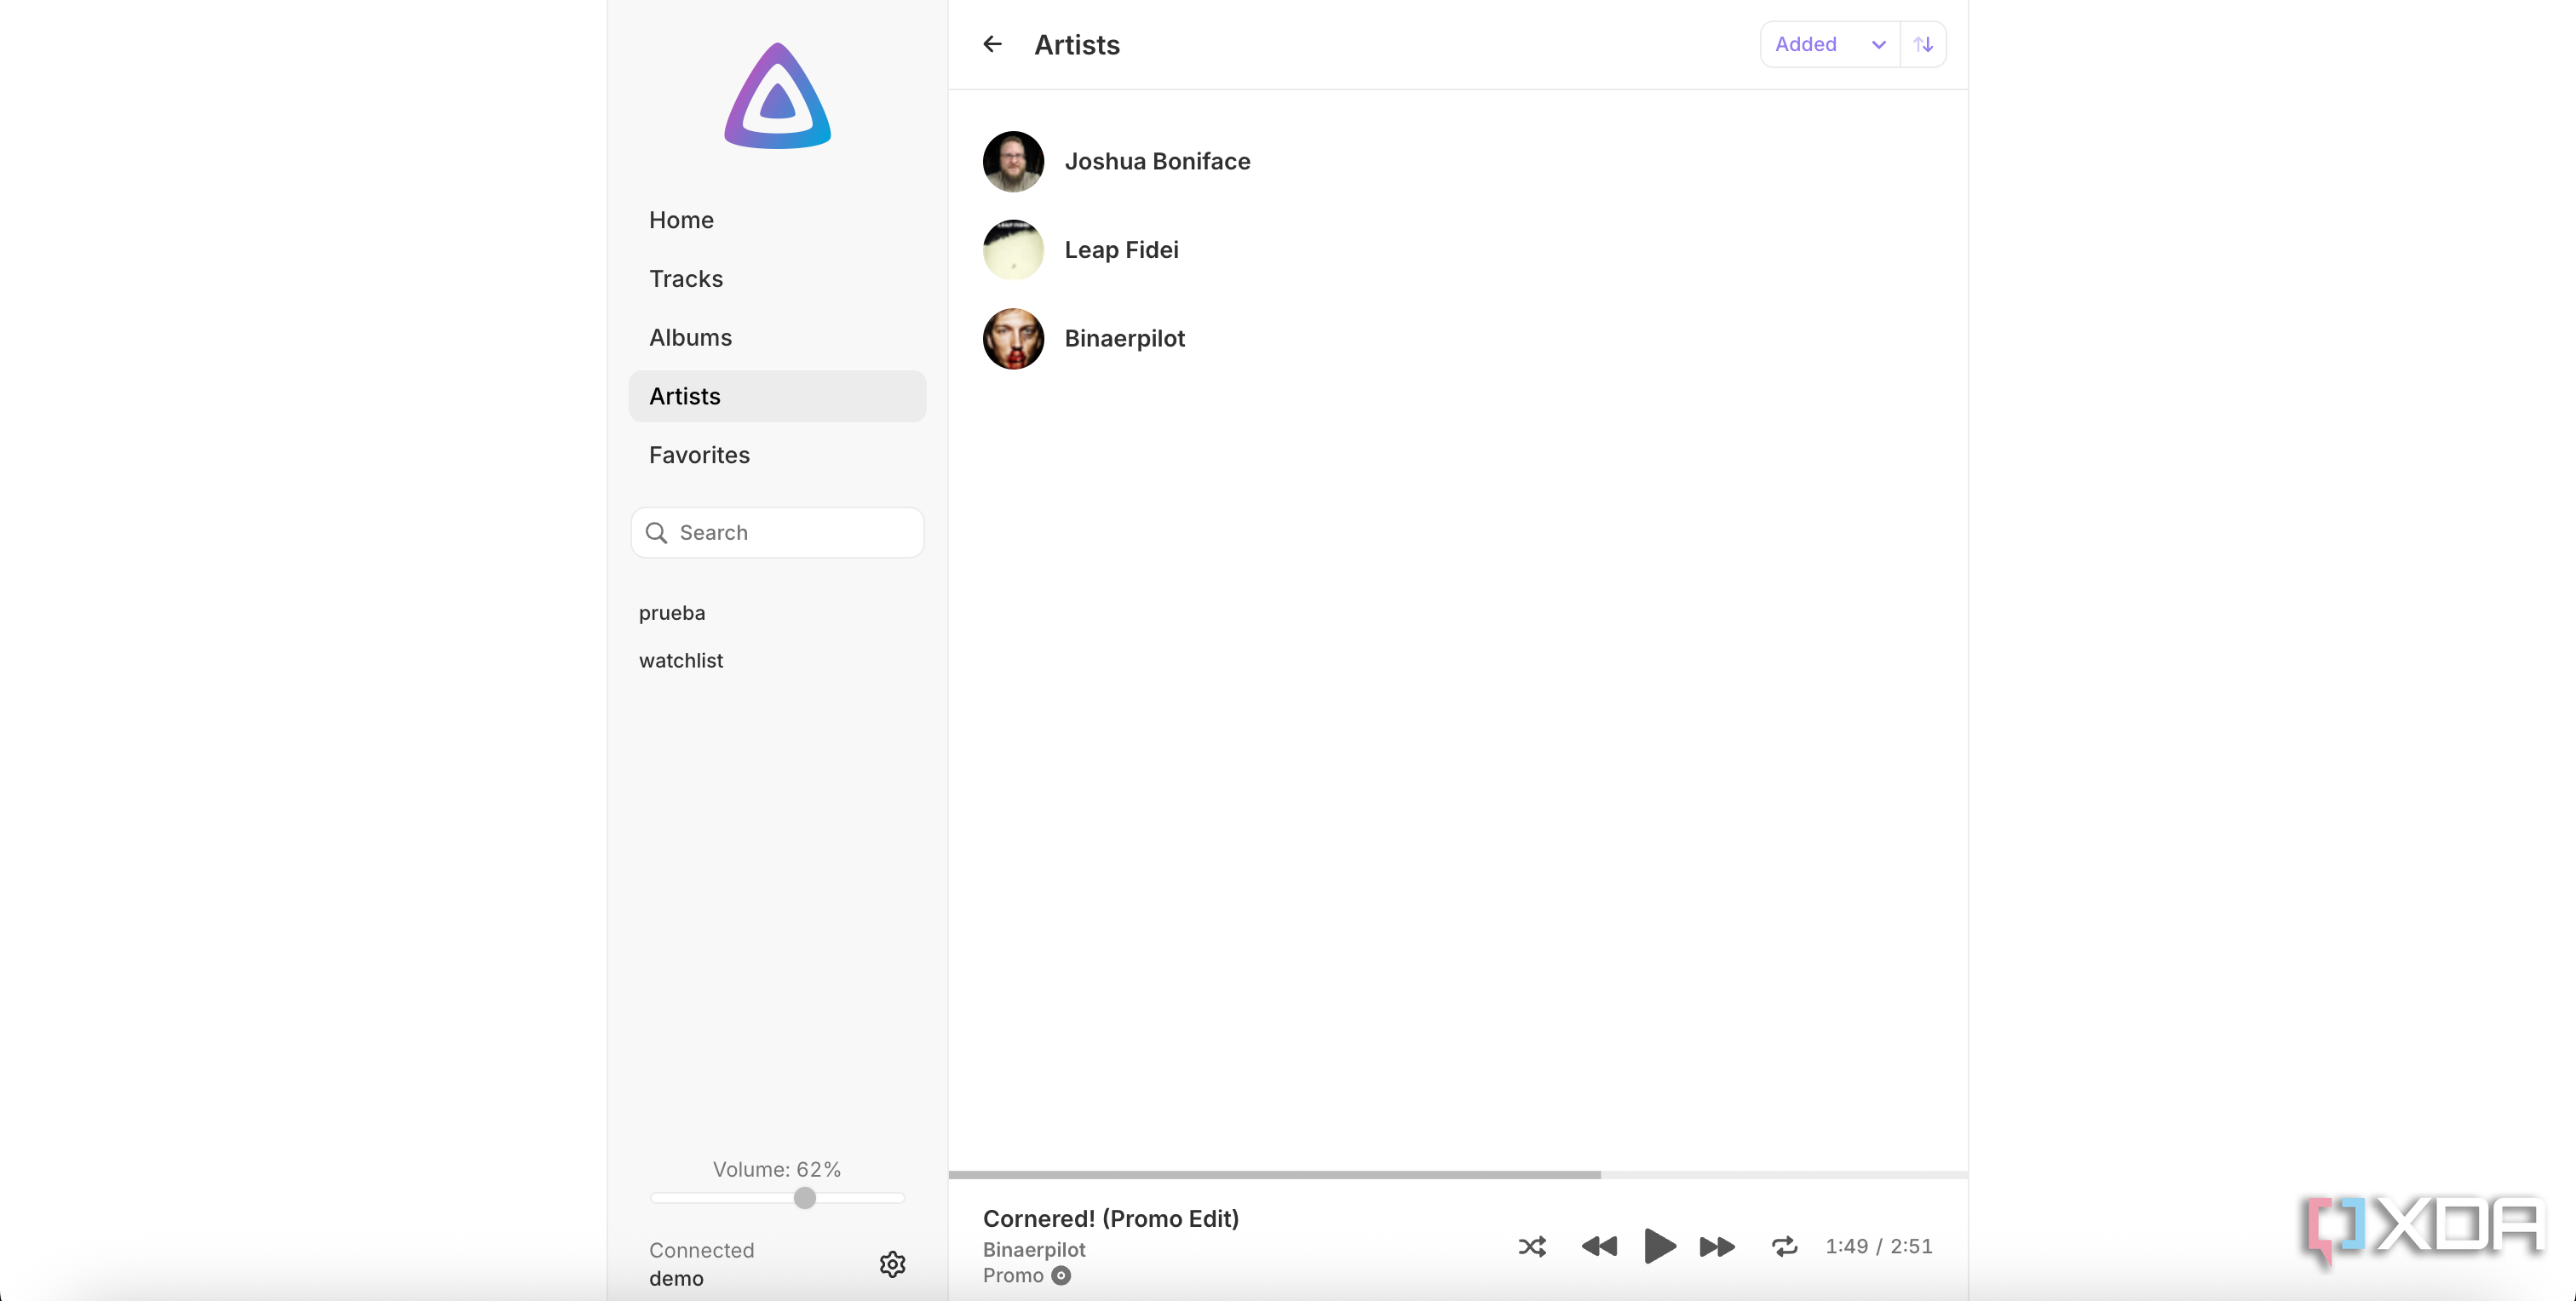Viewport: 2576px width, 1301px height.
Task: Open Binaerpilot artist avatar
Action: 1013,339
